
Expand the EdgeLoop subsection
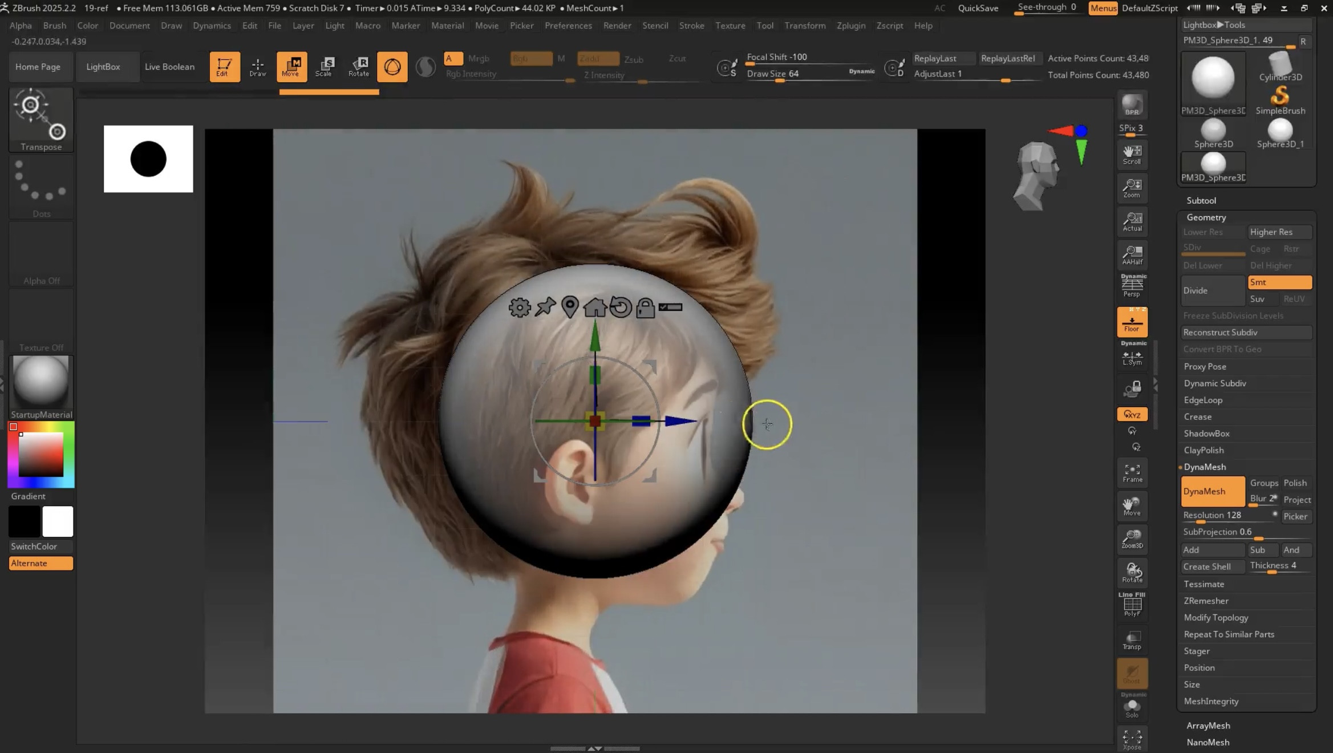pos(1203,400)
